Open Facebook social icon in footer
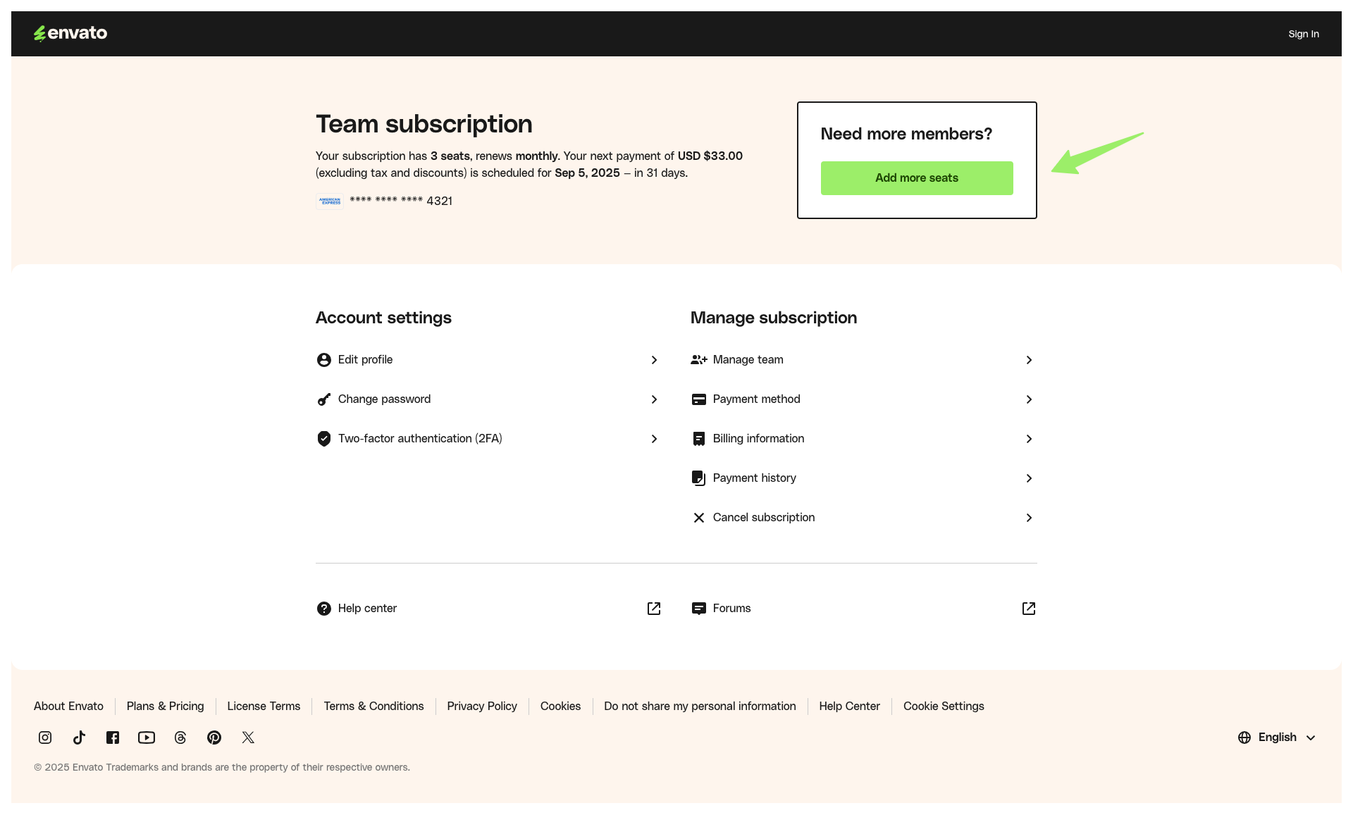Viewport: 1353px width, 815px height. coord(113,738)
